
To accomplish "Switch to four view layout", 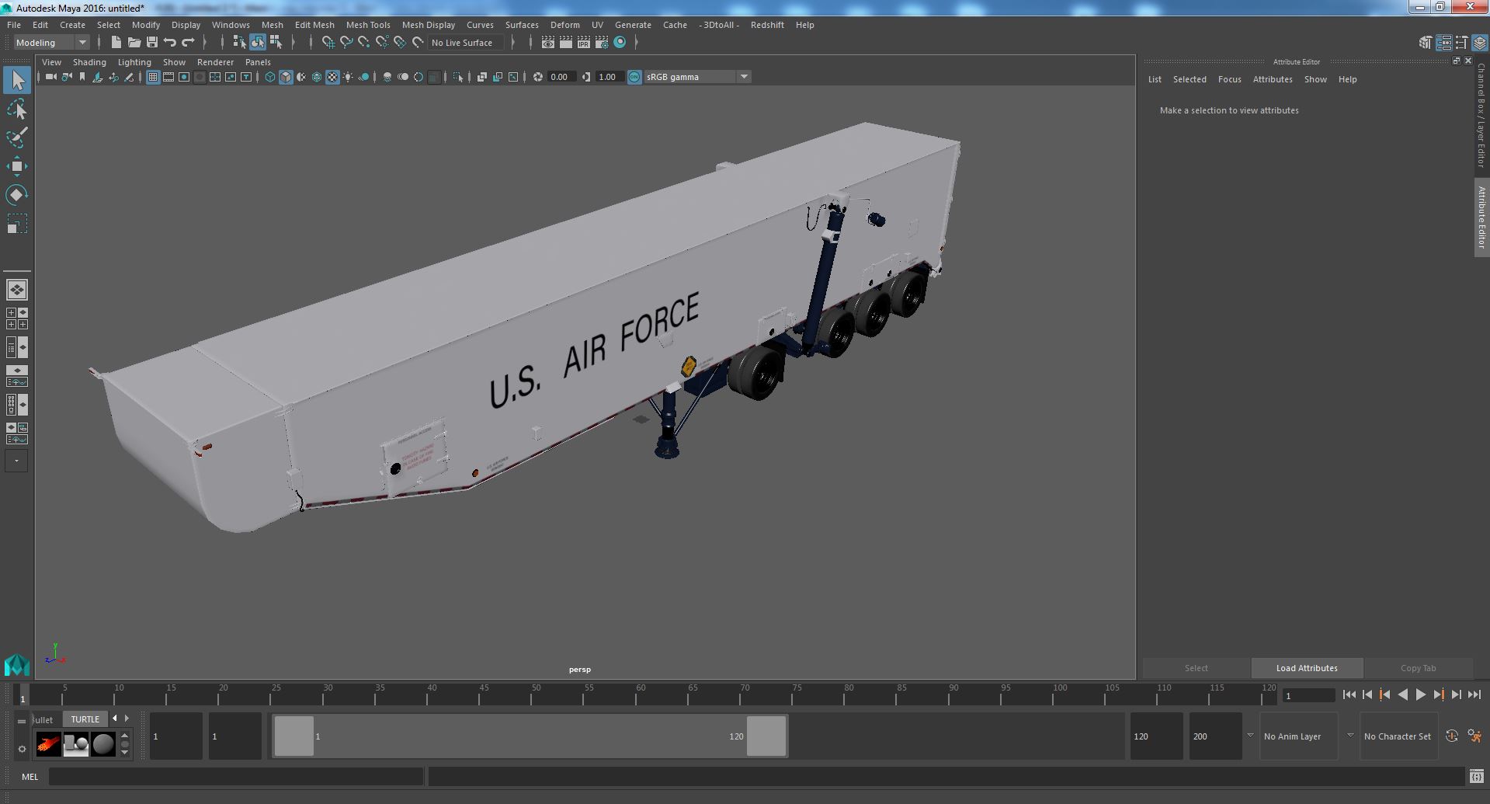I will click(x=17, y=318).
